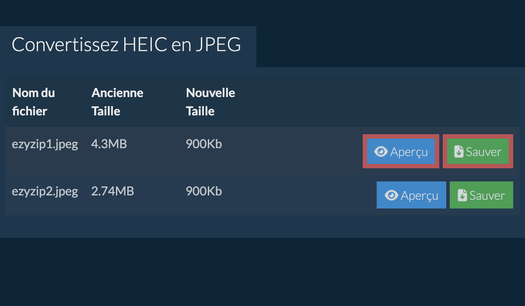Click the 900Kb new size for ezyzip2.jpeg
The height and width of the screenshot is (306, 525).
pos(204,191)
